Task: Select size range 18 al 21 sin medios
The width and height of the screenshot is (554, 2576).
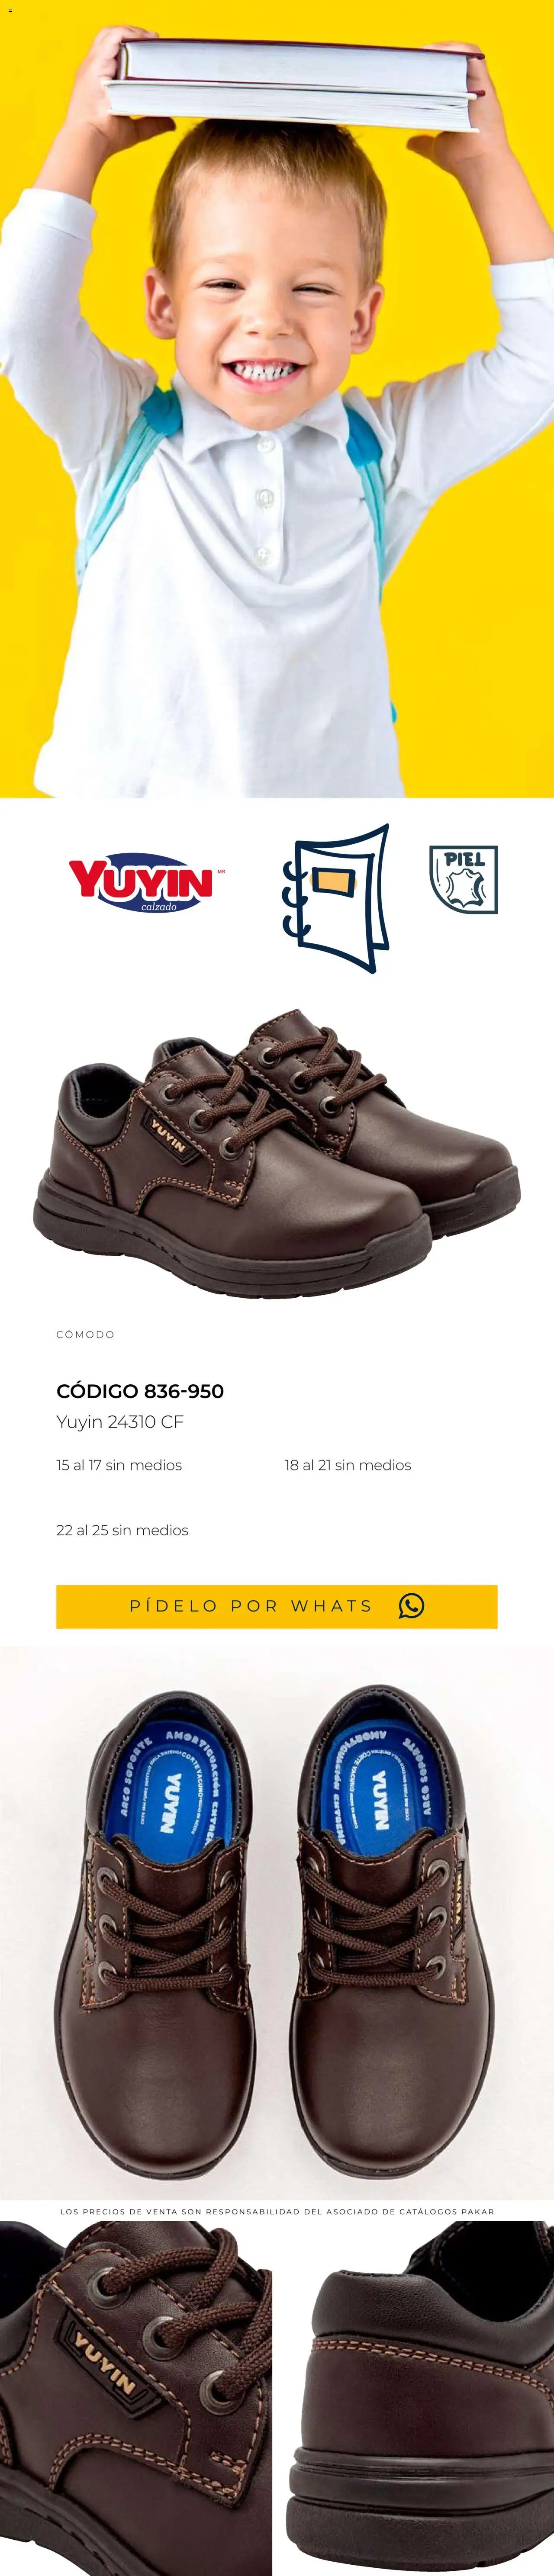Action: point(348,1465)
